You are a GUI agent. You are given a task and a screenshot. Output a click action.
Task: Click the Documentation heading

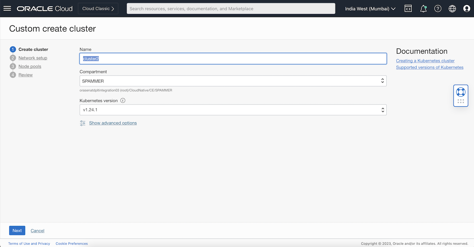point(422,51)
